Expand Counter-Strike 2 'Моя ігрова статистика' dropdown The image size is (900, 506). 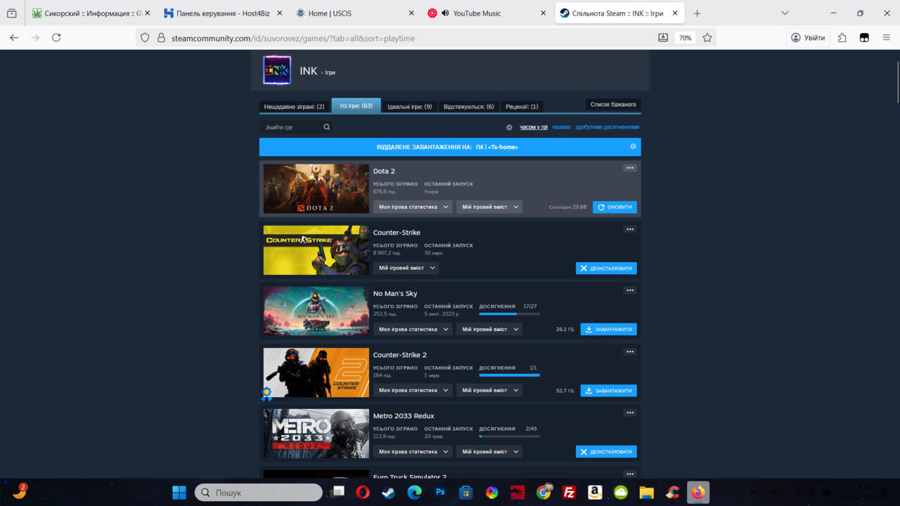[x=413, y=390]
